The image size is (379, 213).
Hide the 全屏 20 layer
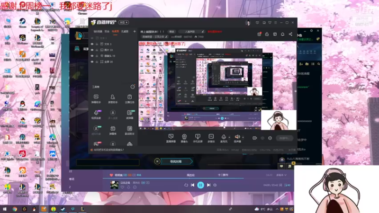[x=92, y=62]
